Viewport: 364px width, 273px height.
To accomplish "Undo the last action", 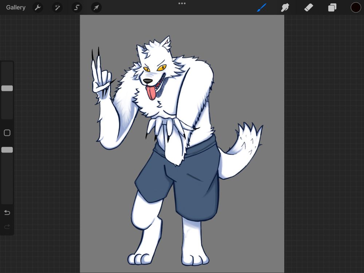I will 7,213.
